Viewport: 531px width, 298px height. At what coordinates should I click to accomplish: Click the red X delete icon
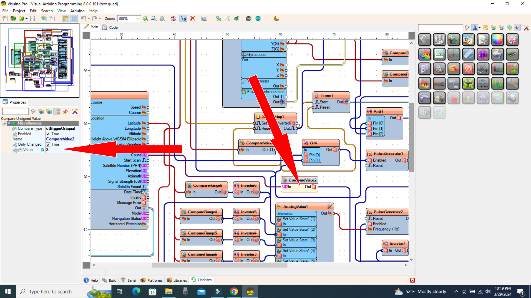coord(193,18)
